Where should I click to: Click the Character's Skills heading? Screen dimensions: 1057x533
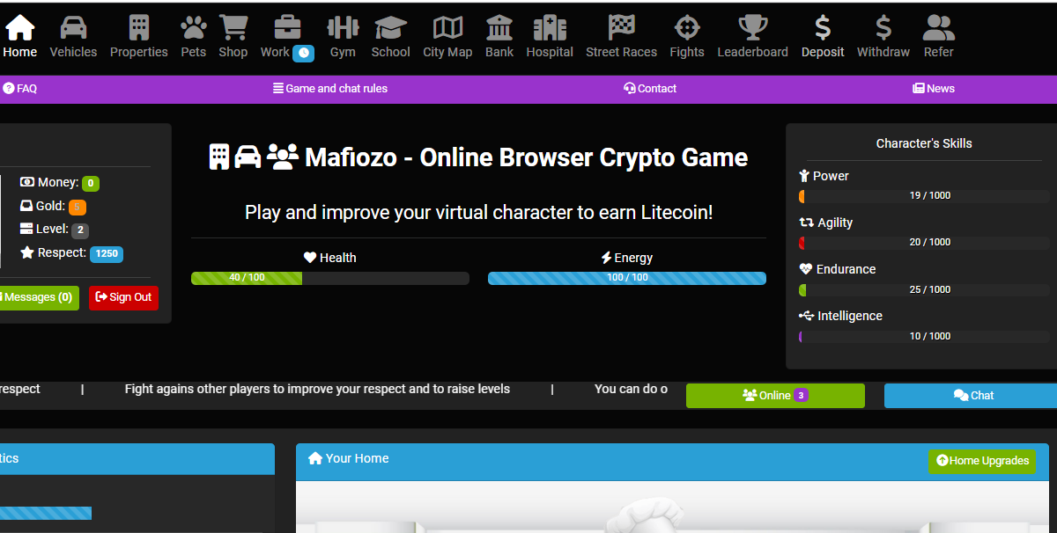(x=924, y=143)
